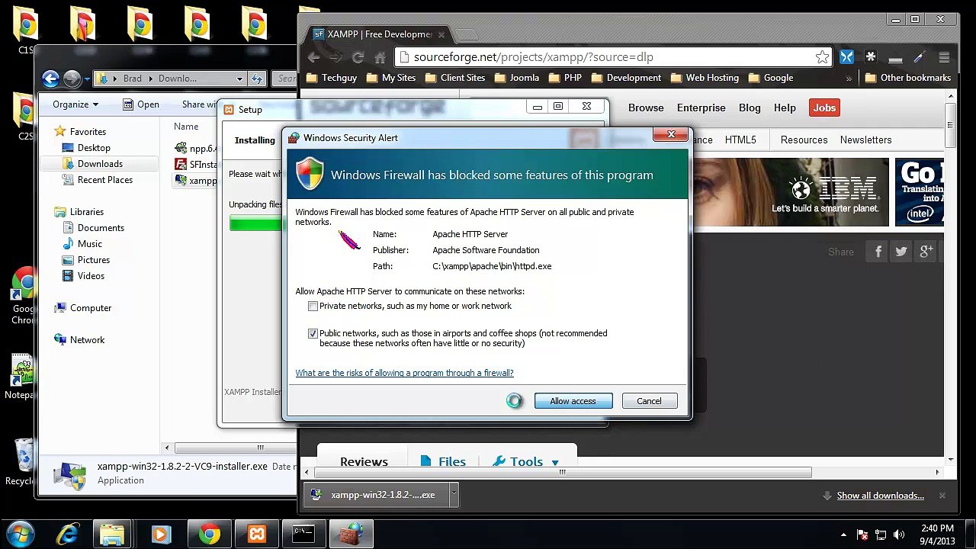Bookmark page with the star icon
Viewport: 976px width, 549px height.
tap(822, 57)
